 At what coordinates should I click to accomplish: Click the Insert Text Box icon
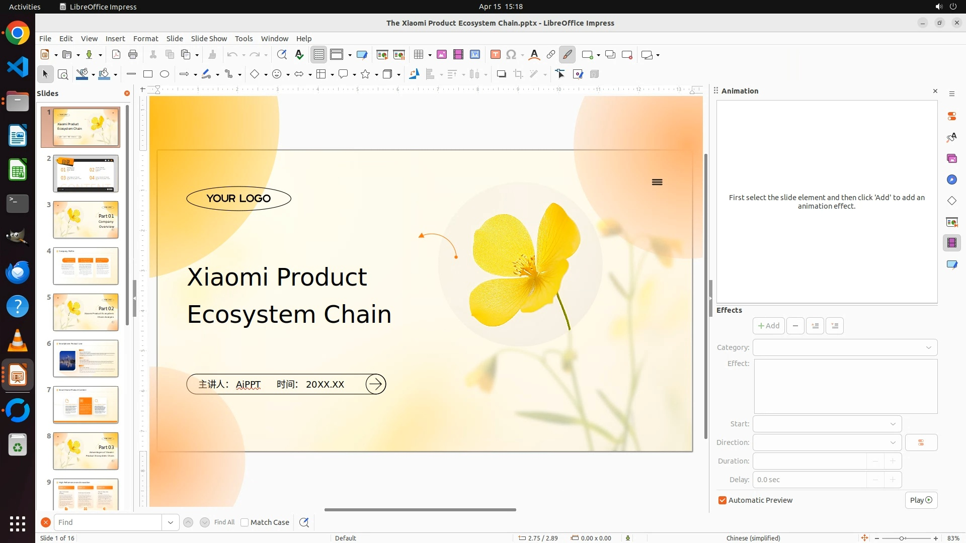click(x=495, y=55)
